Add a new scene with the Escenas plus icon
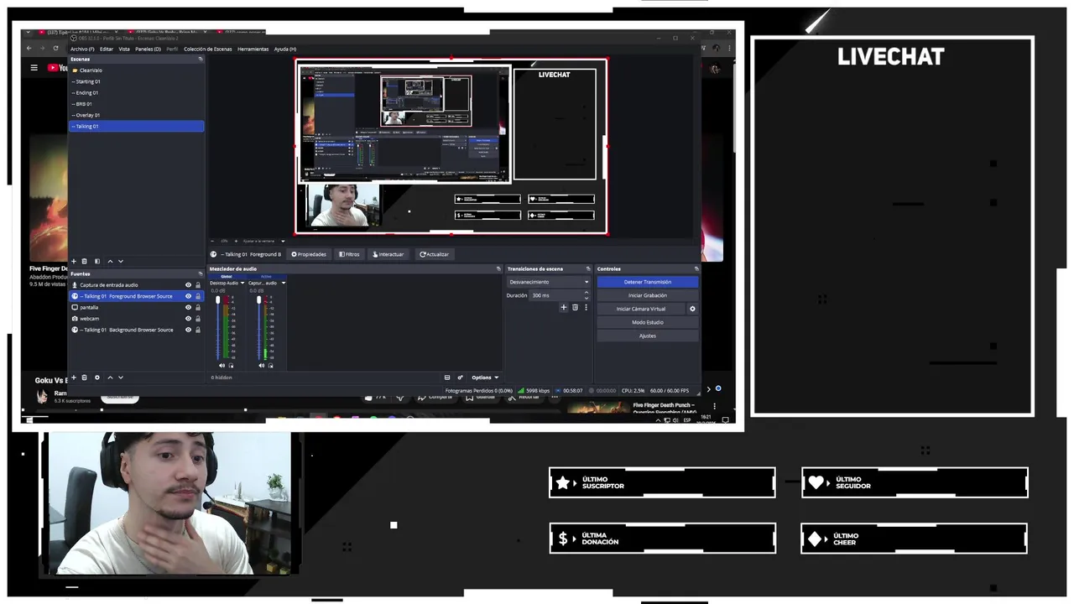The image size is (1074, 604). (x=73, y=261)
